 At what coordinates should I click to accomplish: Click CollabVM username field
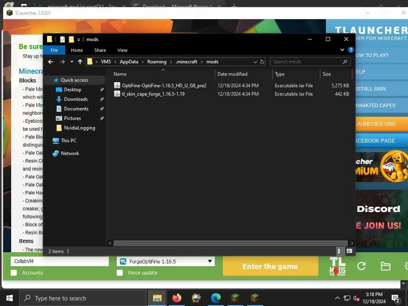(x=60, y=261)
